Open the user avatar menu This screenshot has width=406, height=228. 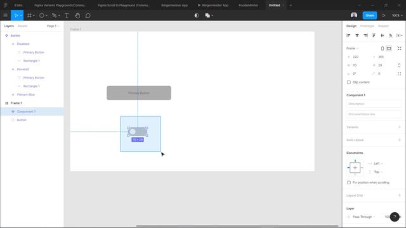click(x=354, y=15)
